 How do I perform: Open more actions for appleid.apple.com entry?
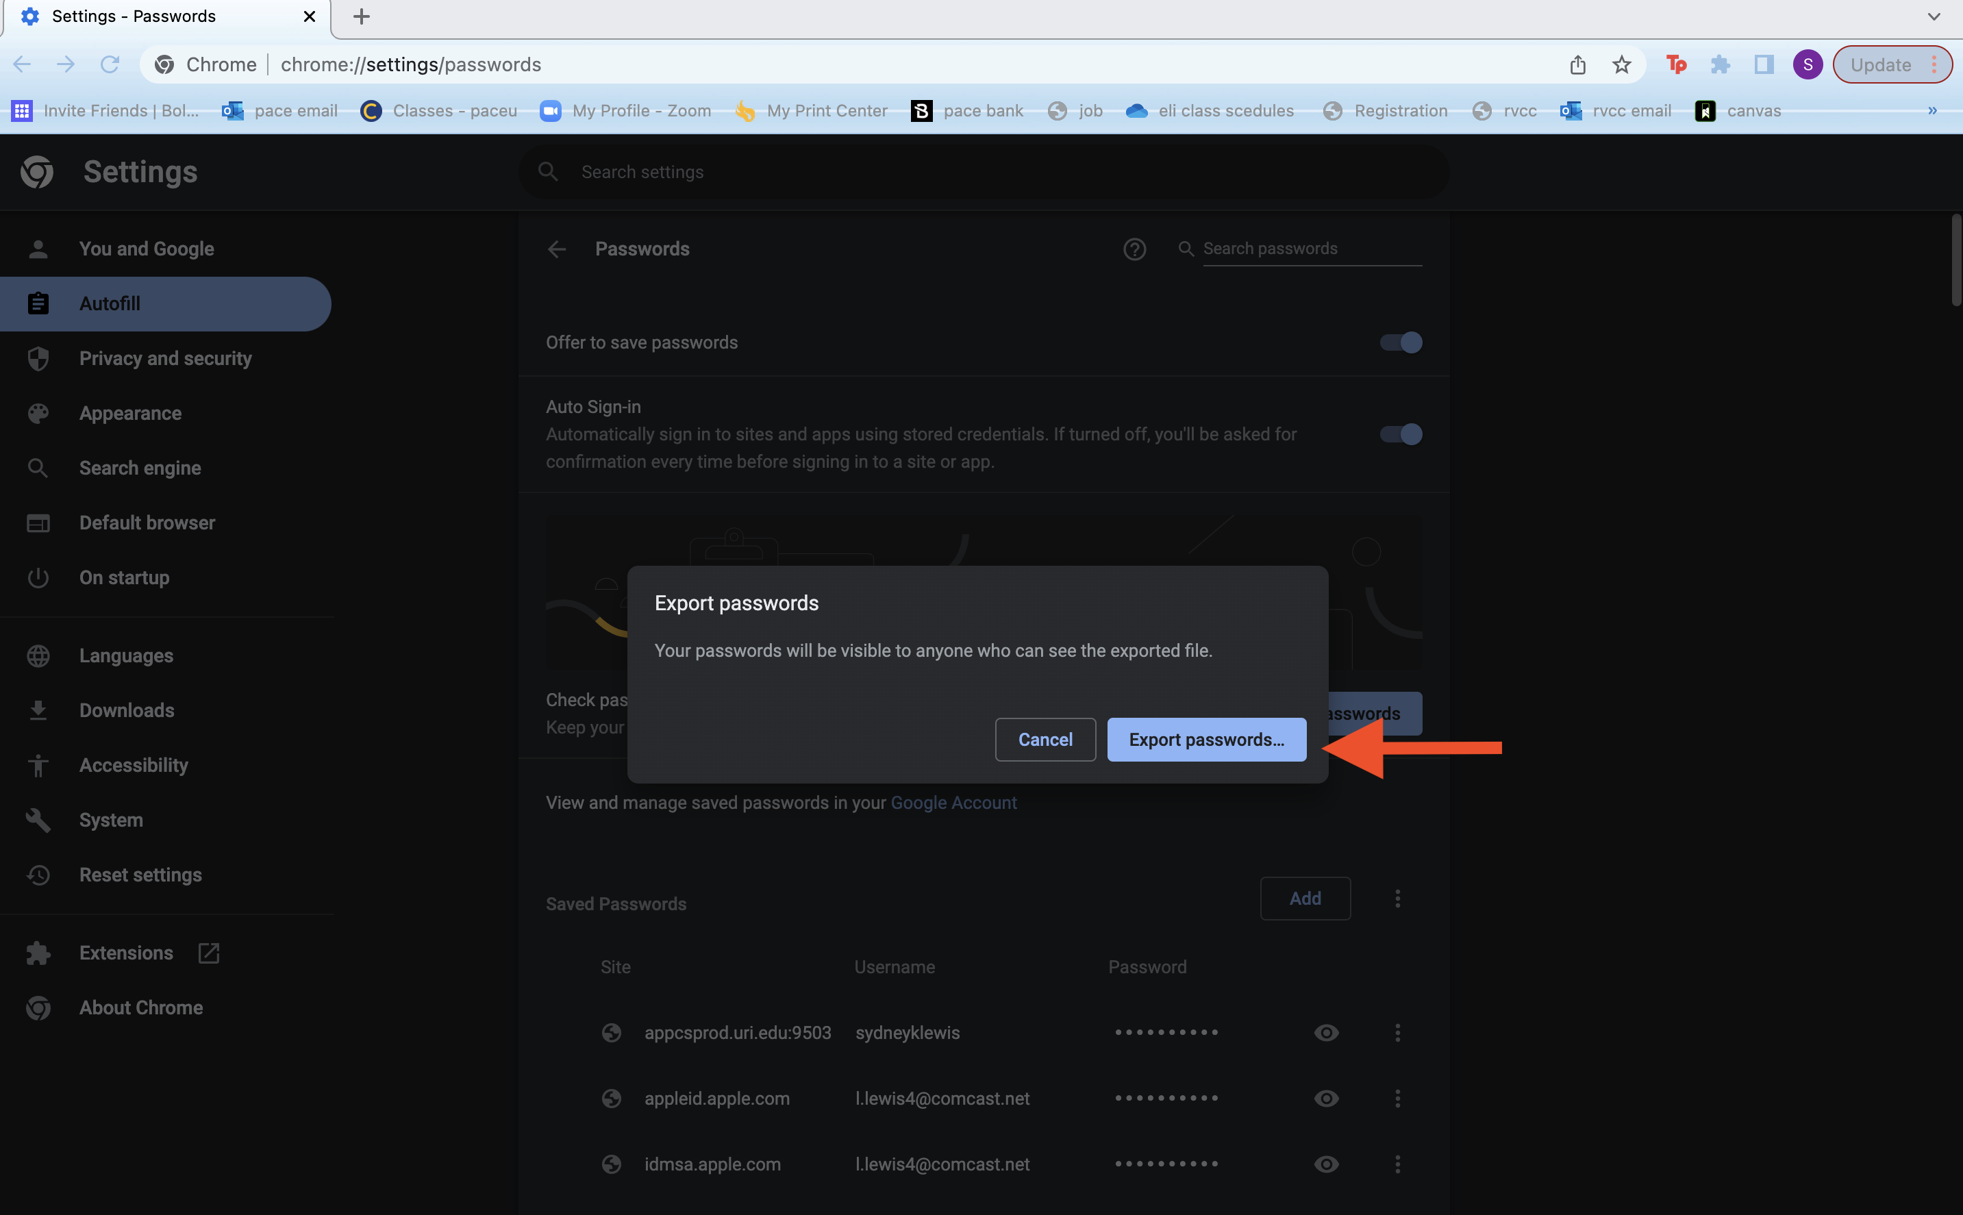1397,1099
